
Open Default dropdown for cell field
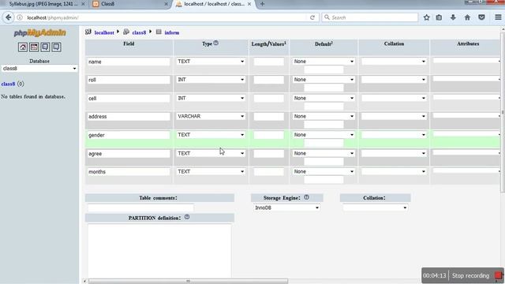tap(324, 98)
